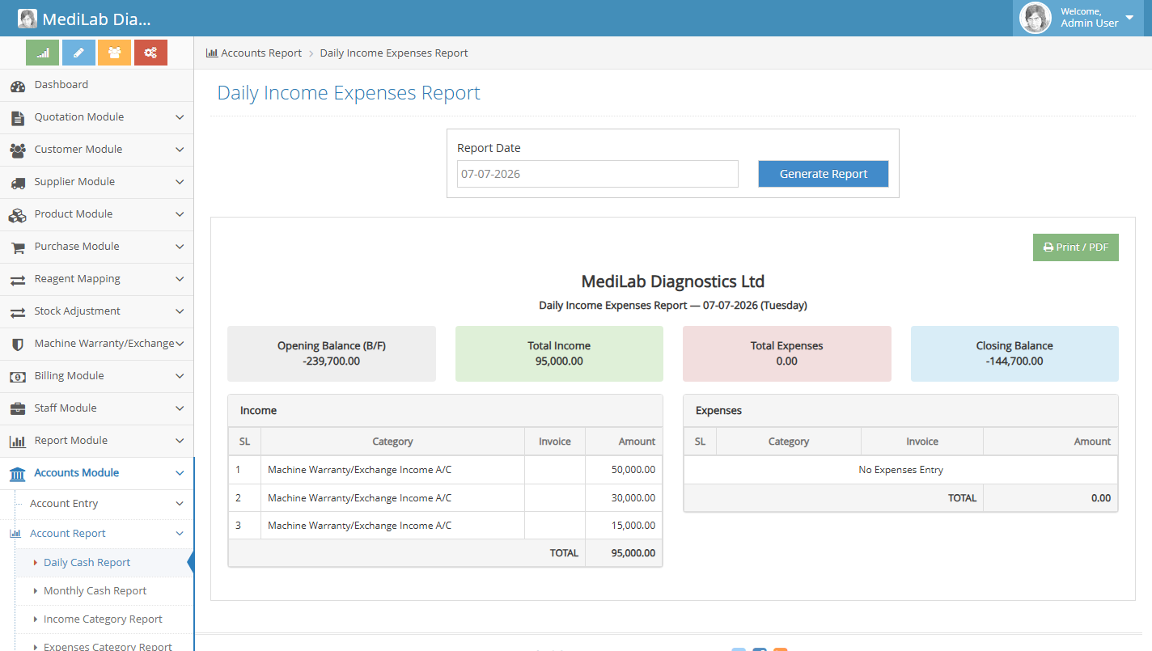Open the Dashboard menu item
The image size is (1152, 651).
97,85
